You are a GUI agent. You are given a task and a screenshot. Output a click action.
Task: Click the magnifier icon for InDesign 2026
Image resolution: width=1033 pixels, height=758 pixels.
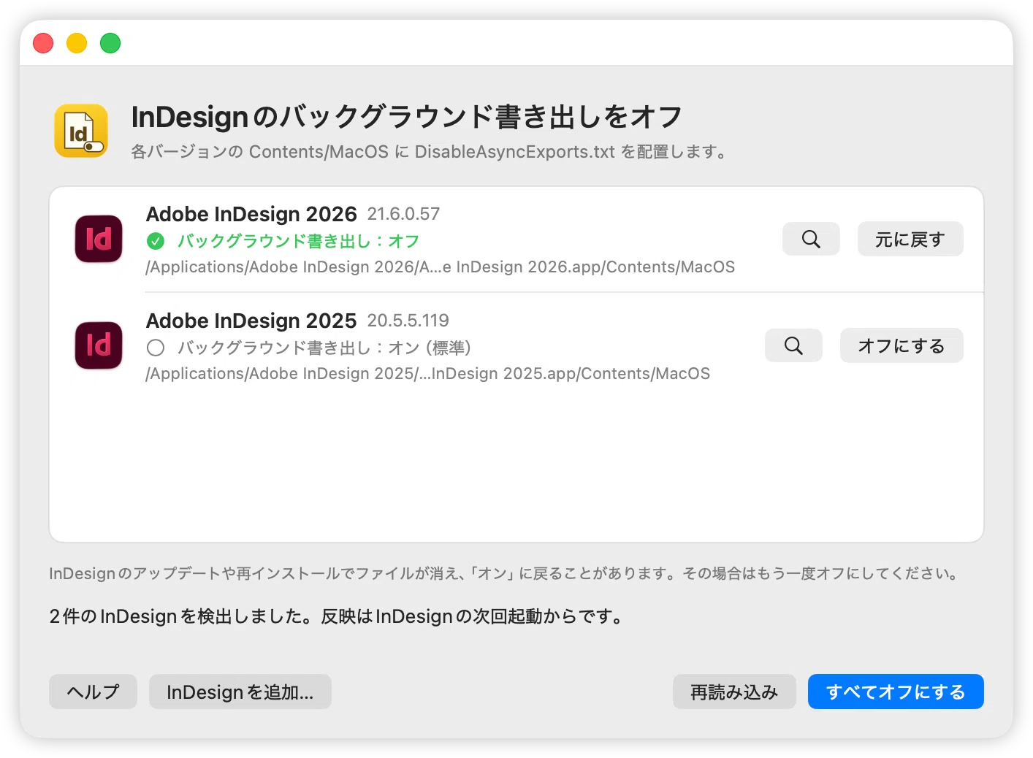[x=811, y=239]
